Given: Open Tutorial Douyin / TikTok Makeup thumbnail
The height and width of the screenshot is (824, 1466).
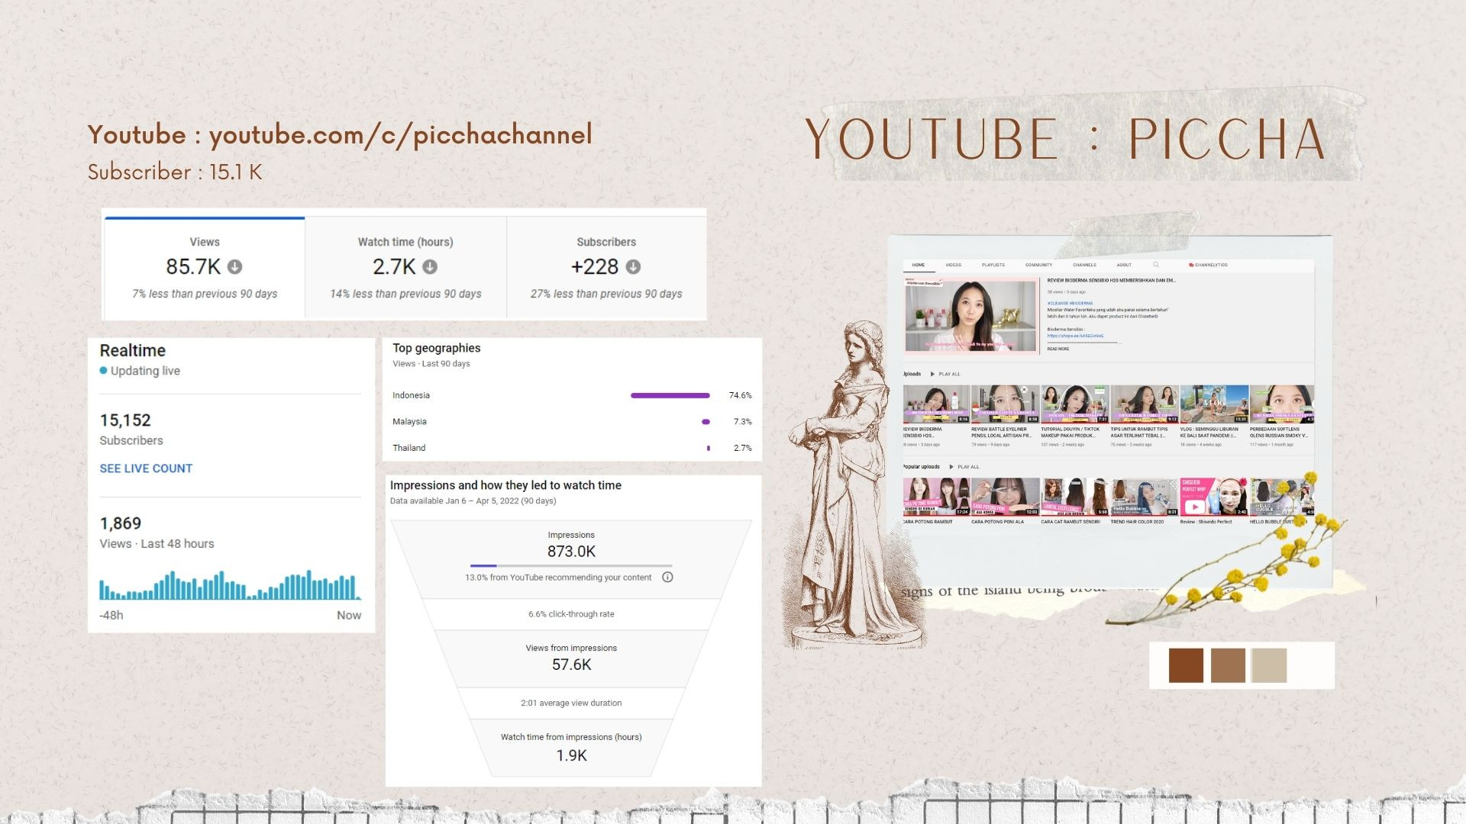Looking at the screenshot, I should pos(1074,404).
